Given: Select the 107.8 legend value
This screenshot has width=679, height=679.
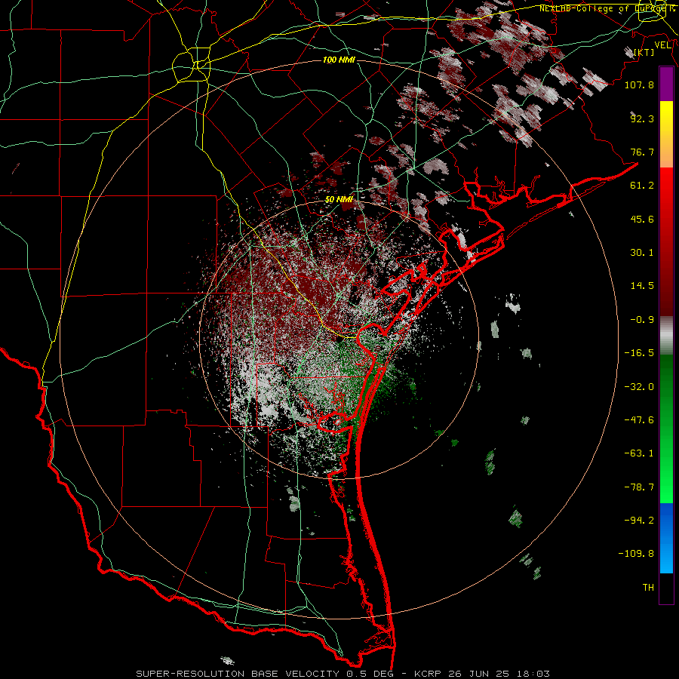Looking at the screenshot, I should (x=639, y=84).
